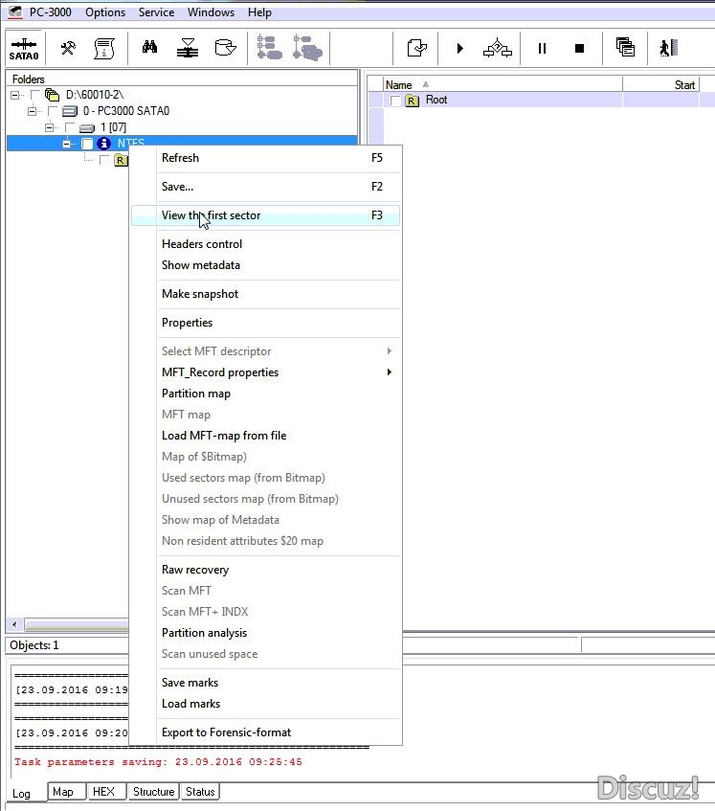Click the hourglass over lines icon
Image resolution: width=715 pixels, height=811 pixels.
188,48
